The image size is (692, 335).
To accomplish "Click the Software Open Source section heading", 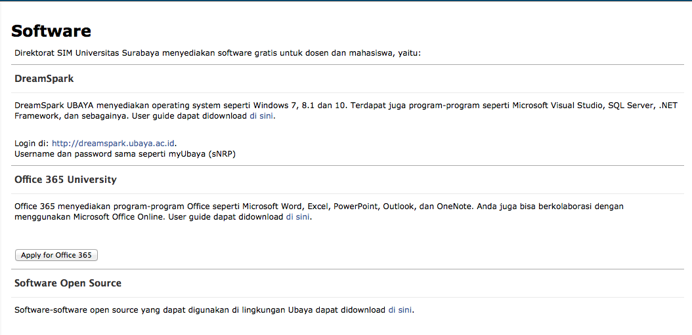I will pyautogui.click(x=68, y=283).
